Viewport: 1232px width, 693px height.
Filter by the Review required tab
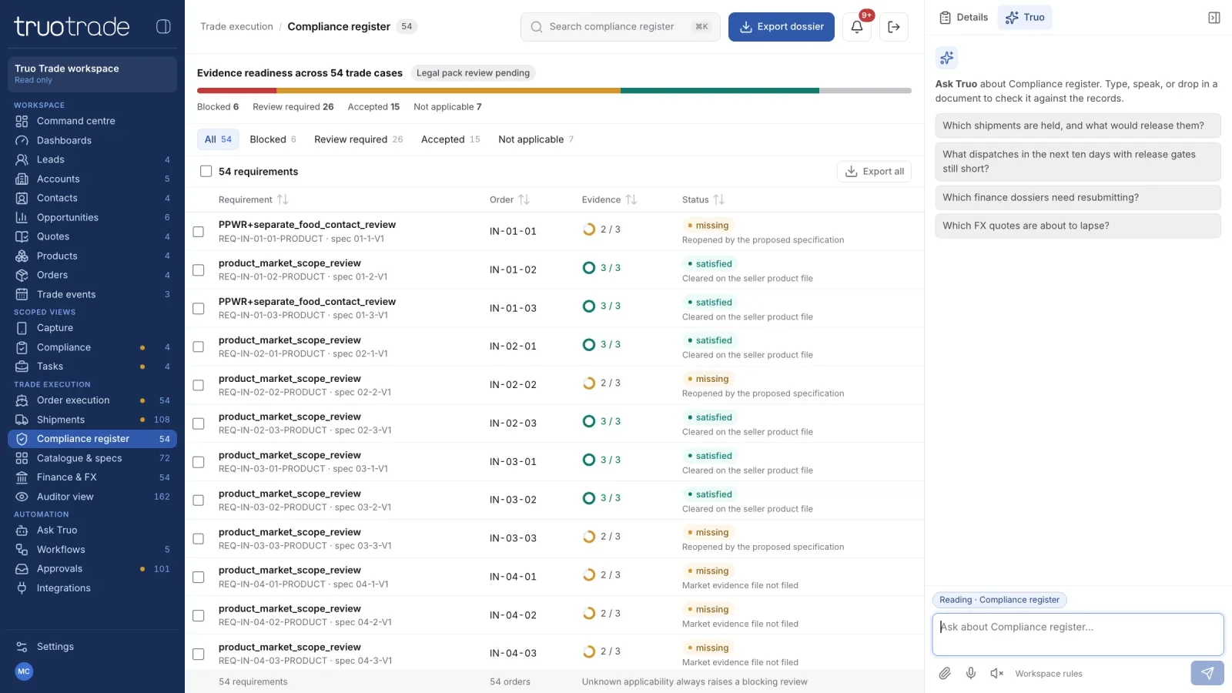[358, 139]
